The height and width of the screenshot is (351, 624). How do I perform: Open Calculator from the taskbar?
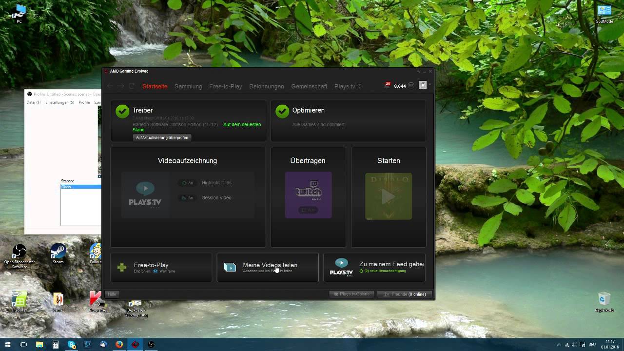pos(56,344)
